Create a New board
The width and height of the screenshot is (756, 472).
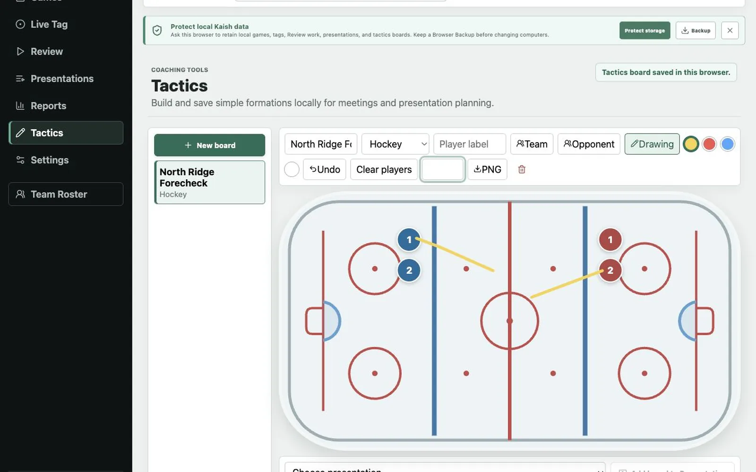tap(209, 145)
